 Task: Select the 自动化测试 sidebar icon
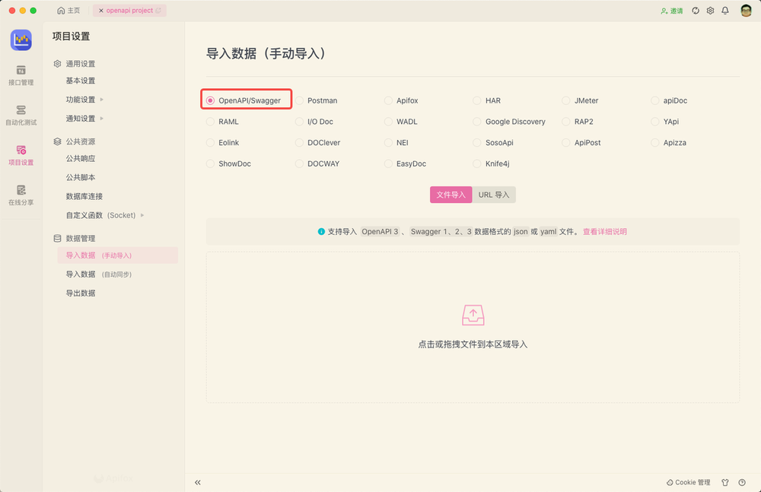pos(21,113)
